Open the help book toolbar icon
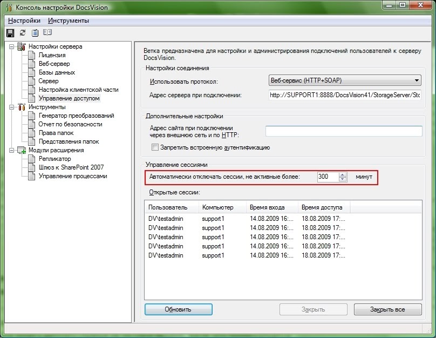Screen dimensions: 436x338 [47, 32]
